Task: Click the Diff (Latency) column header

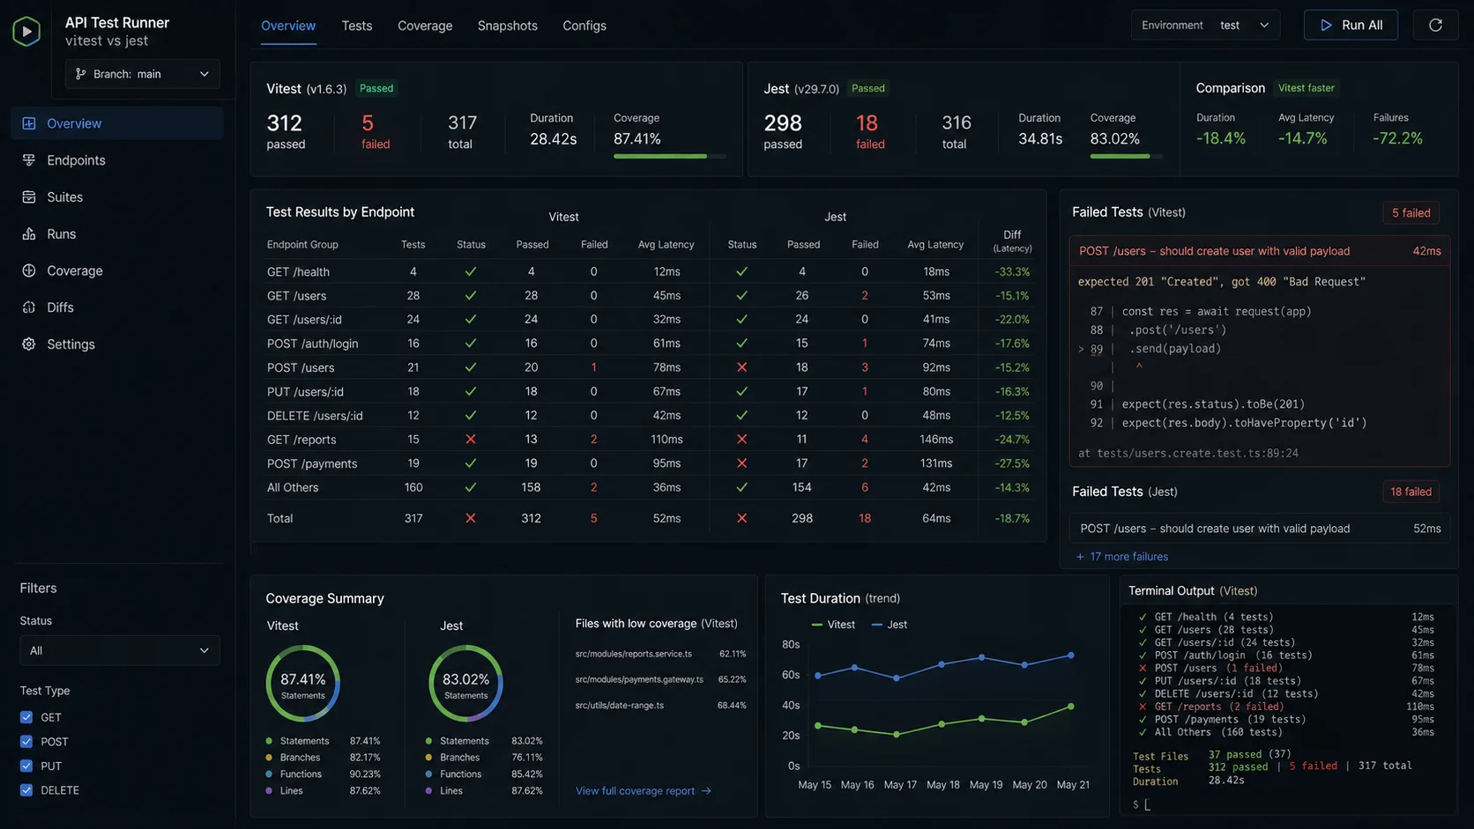Action: coord(1012,241)
